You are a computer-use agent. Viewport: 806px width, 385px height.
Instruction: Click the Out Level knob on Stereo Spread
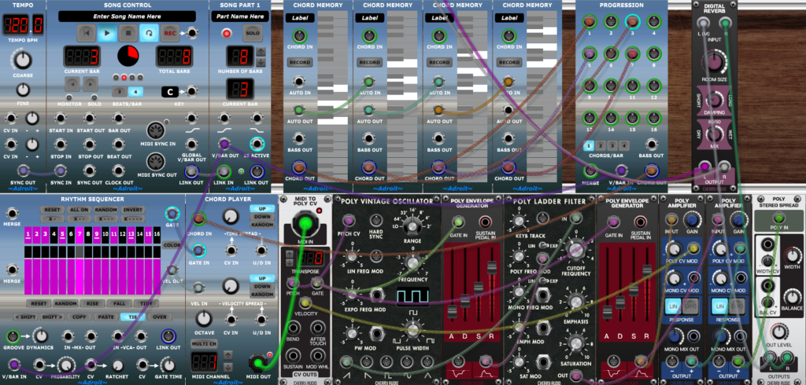click(779, 331)
